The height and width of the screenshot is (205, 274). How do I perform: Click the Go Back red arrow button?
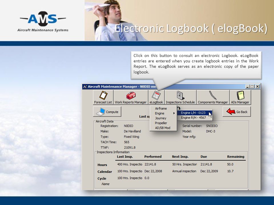[237, 112]
